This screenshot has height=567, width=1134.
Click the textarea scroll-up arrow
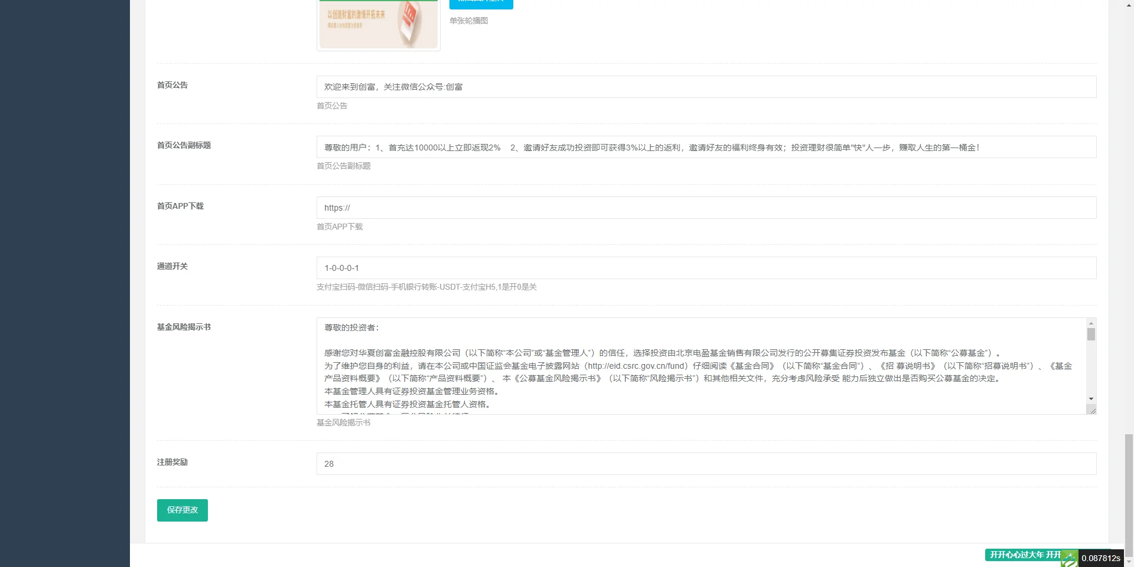point(1091,323)
